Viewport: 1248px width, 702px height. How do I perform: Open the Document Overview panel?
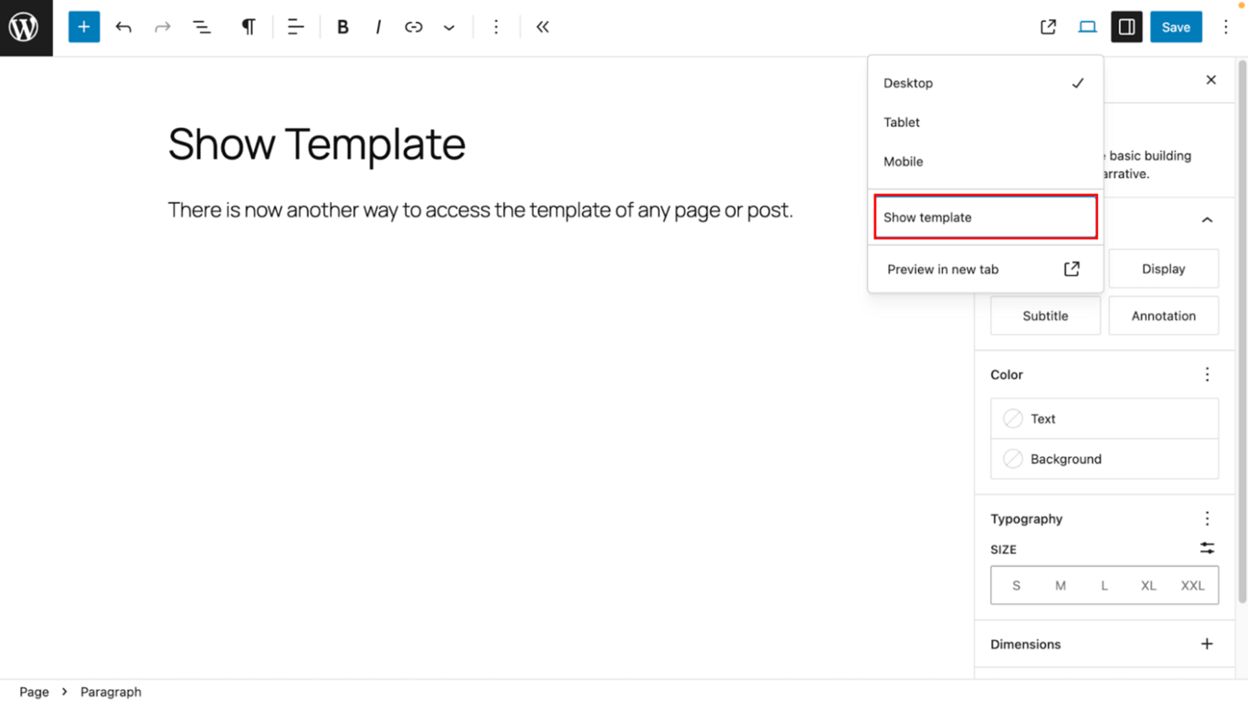click(201, 27)
